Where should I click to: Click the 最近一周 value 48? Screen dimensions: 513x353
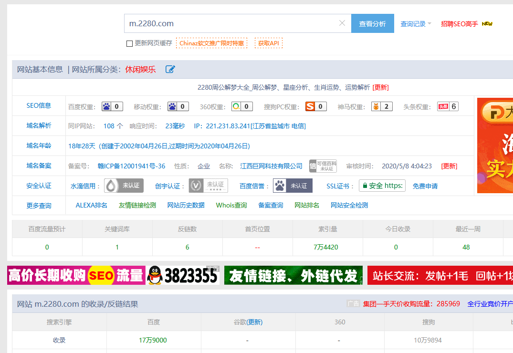[466, 247]
